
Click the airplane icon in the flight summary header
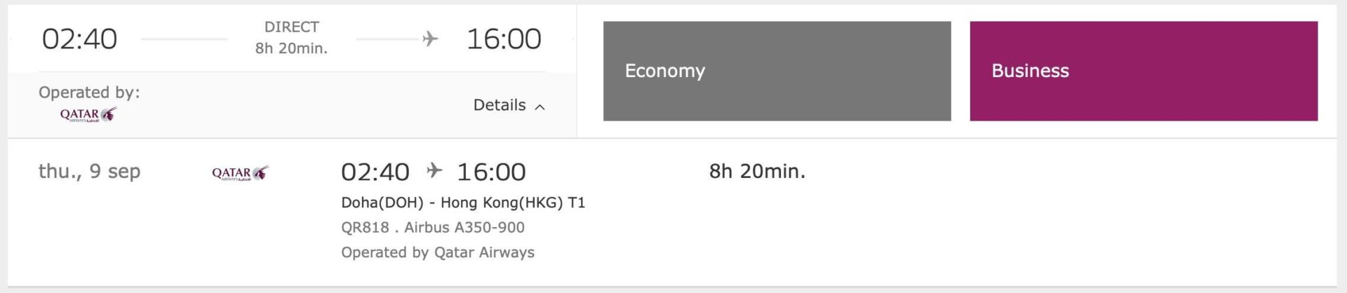(x=430, y=39)
